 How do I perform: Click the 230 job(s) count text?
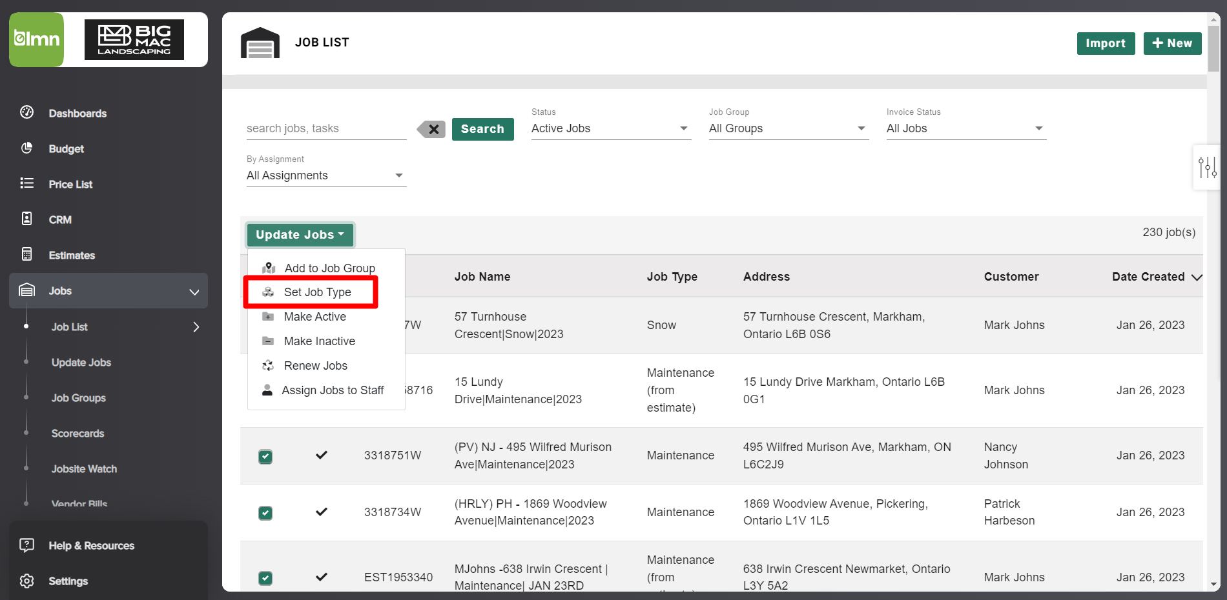pyautogui.click(x=1169, y=232)
